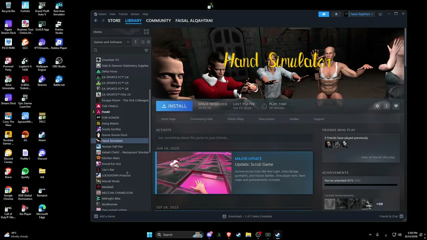
Task: Open Epic Games Launcher shortcut
Action: point(25,101)
